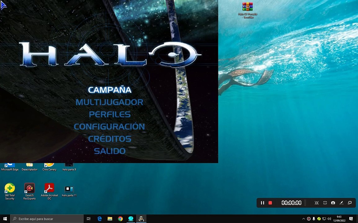
Task: Select the 360 Total Security desktop shortcut
Action: pos(10,191)
